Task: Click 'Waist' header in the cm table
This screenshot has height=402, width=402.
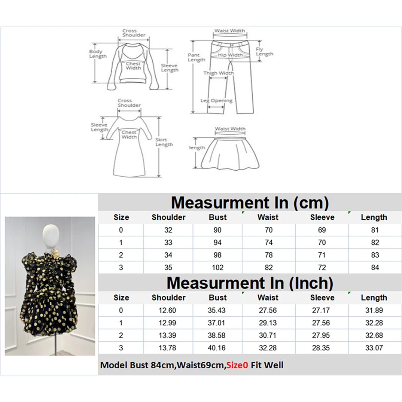Action: [268, 217]
